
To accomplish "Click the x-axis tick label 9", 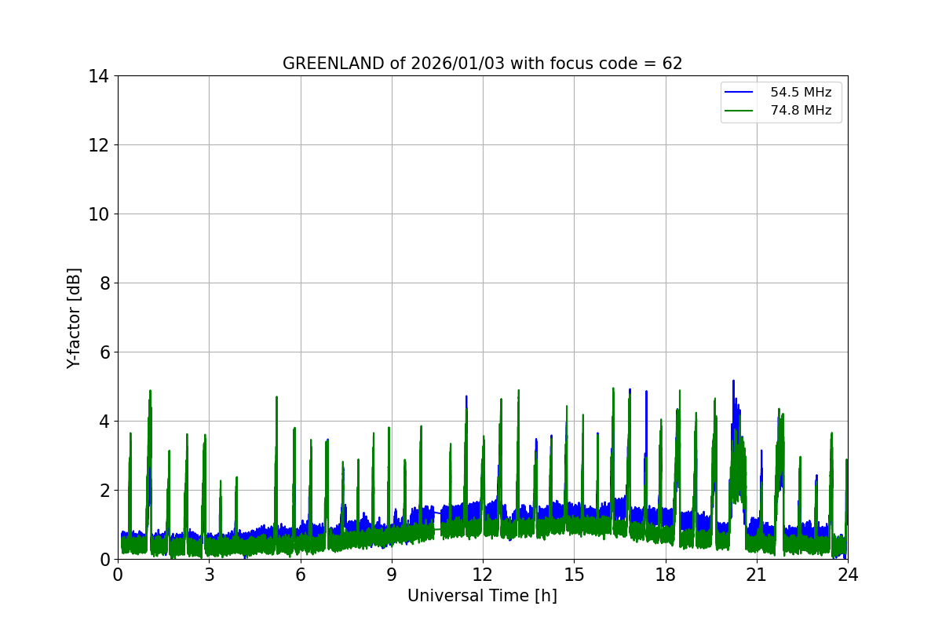I will click(392, 574).
